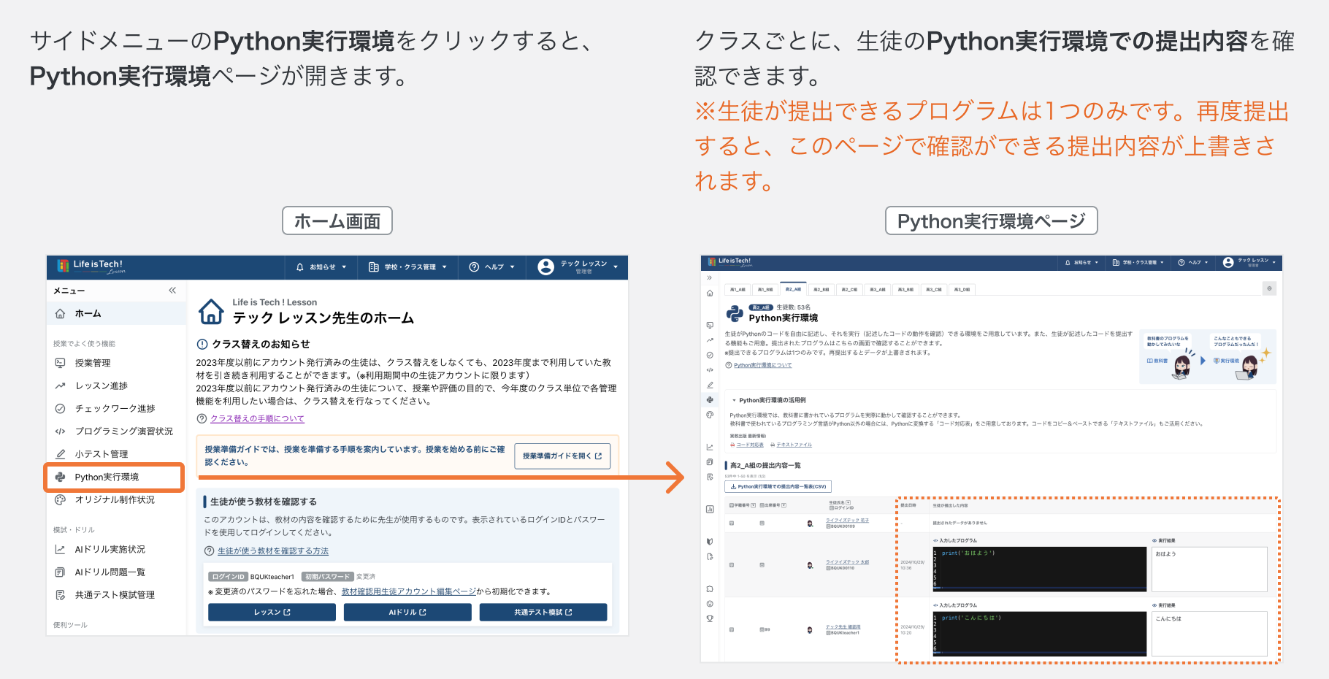Open the 学校・クラス管理 dropdown on the home screen
The image size is (1329, 679).
pyautogui.click(x=407, y=267)
